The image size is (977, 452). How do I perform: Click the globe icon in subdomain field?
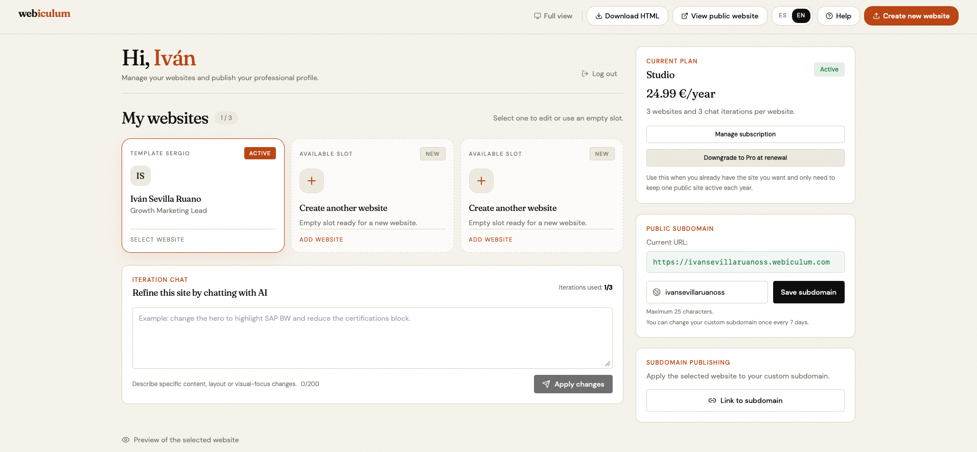(657, 292)
